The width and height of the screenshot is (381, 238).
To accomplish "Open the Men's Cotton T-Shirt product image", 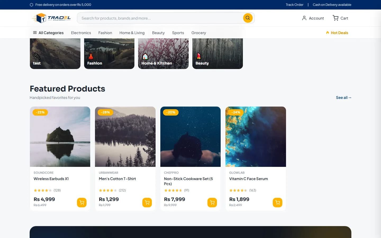I will [x=125, y=137].
